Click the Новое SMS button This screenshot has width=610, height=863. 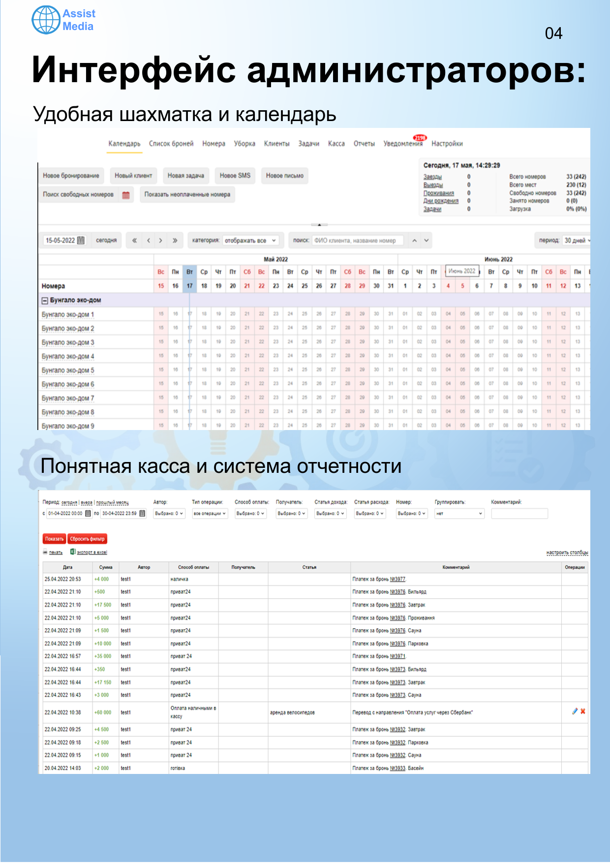[235, 176]
